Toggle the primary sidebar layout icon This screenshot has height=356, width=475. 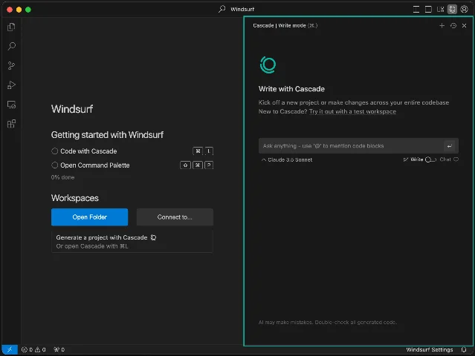click(x=416, y=10)
